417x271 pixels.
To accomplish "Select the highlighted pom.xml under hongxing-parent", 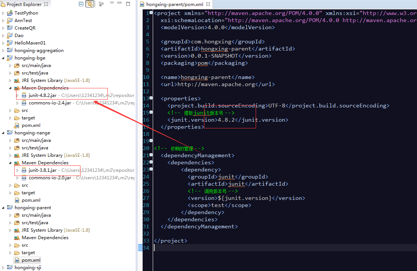I will coord(31,260).
